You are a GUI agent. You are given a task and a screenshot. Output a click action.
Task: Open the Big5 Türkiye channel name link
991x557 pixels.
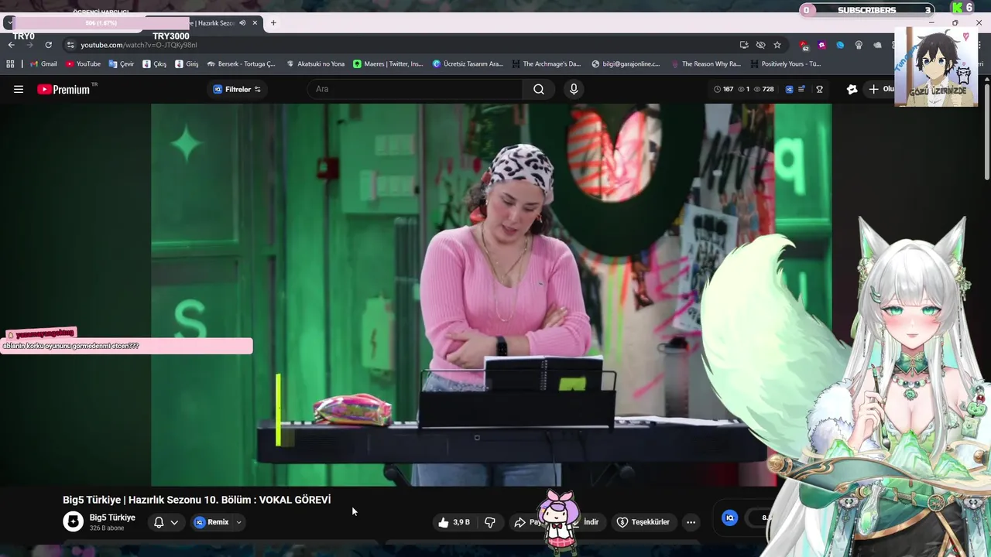[x=112, y=518]
